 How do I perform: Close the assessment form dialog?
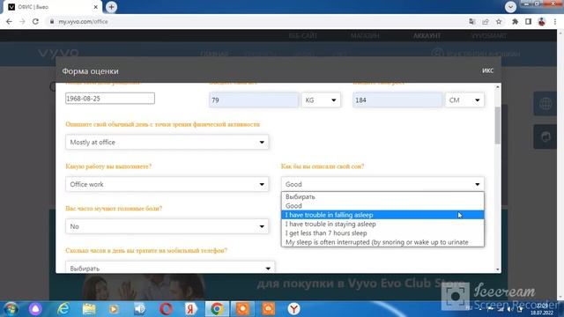point(487,70)
